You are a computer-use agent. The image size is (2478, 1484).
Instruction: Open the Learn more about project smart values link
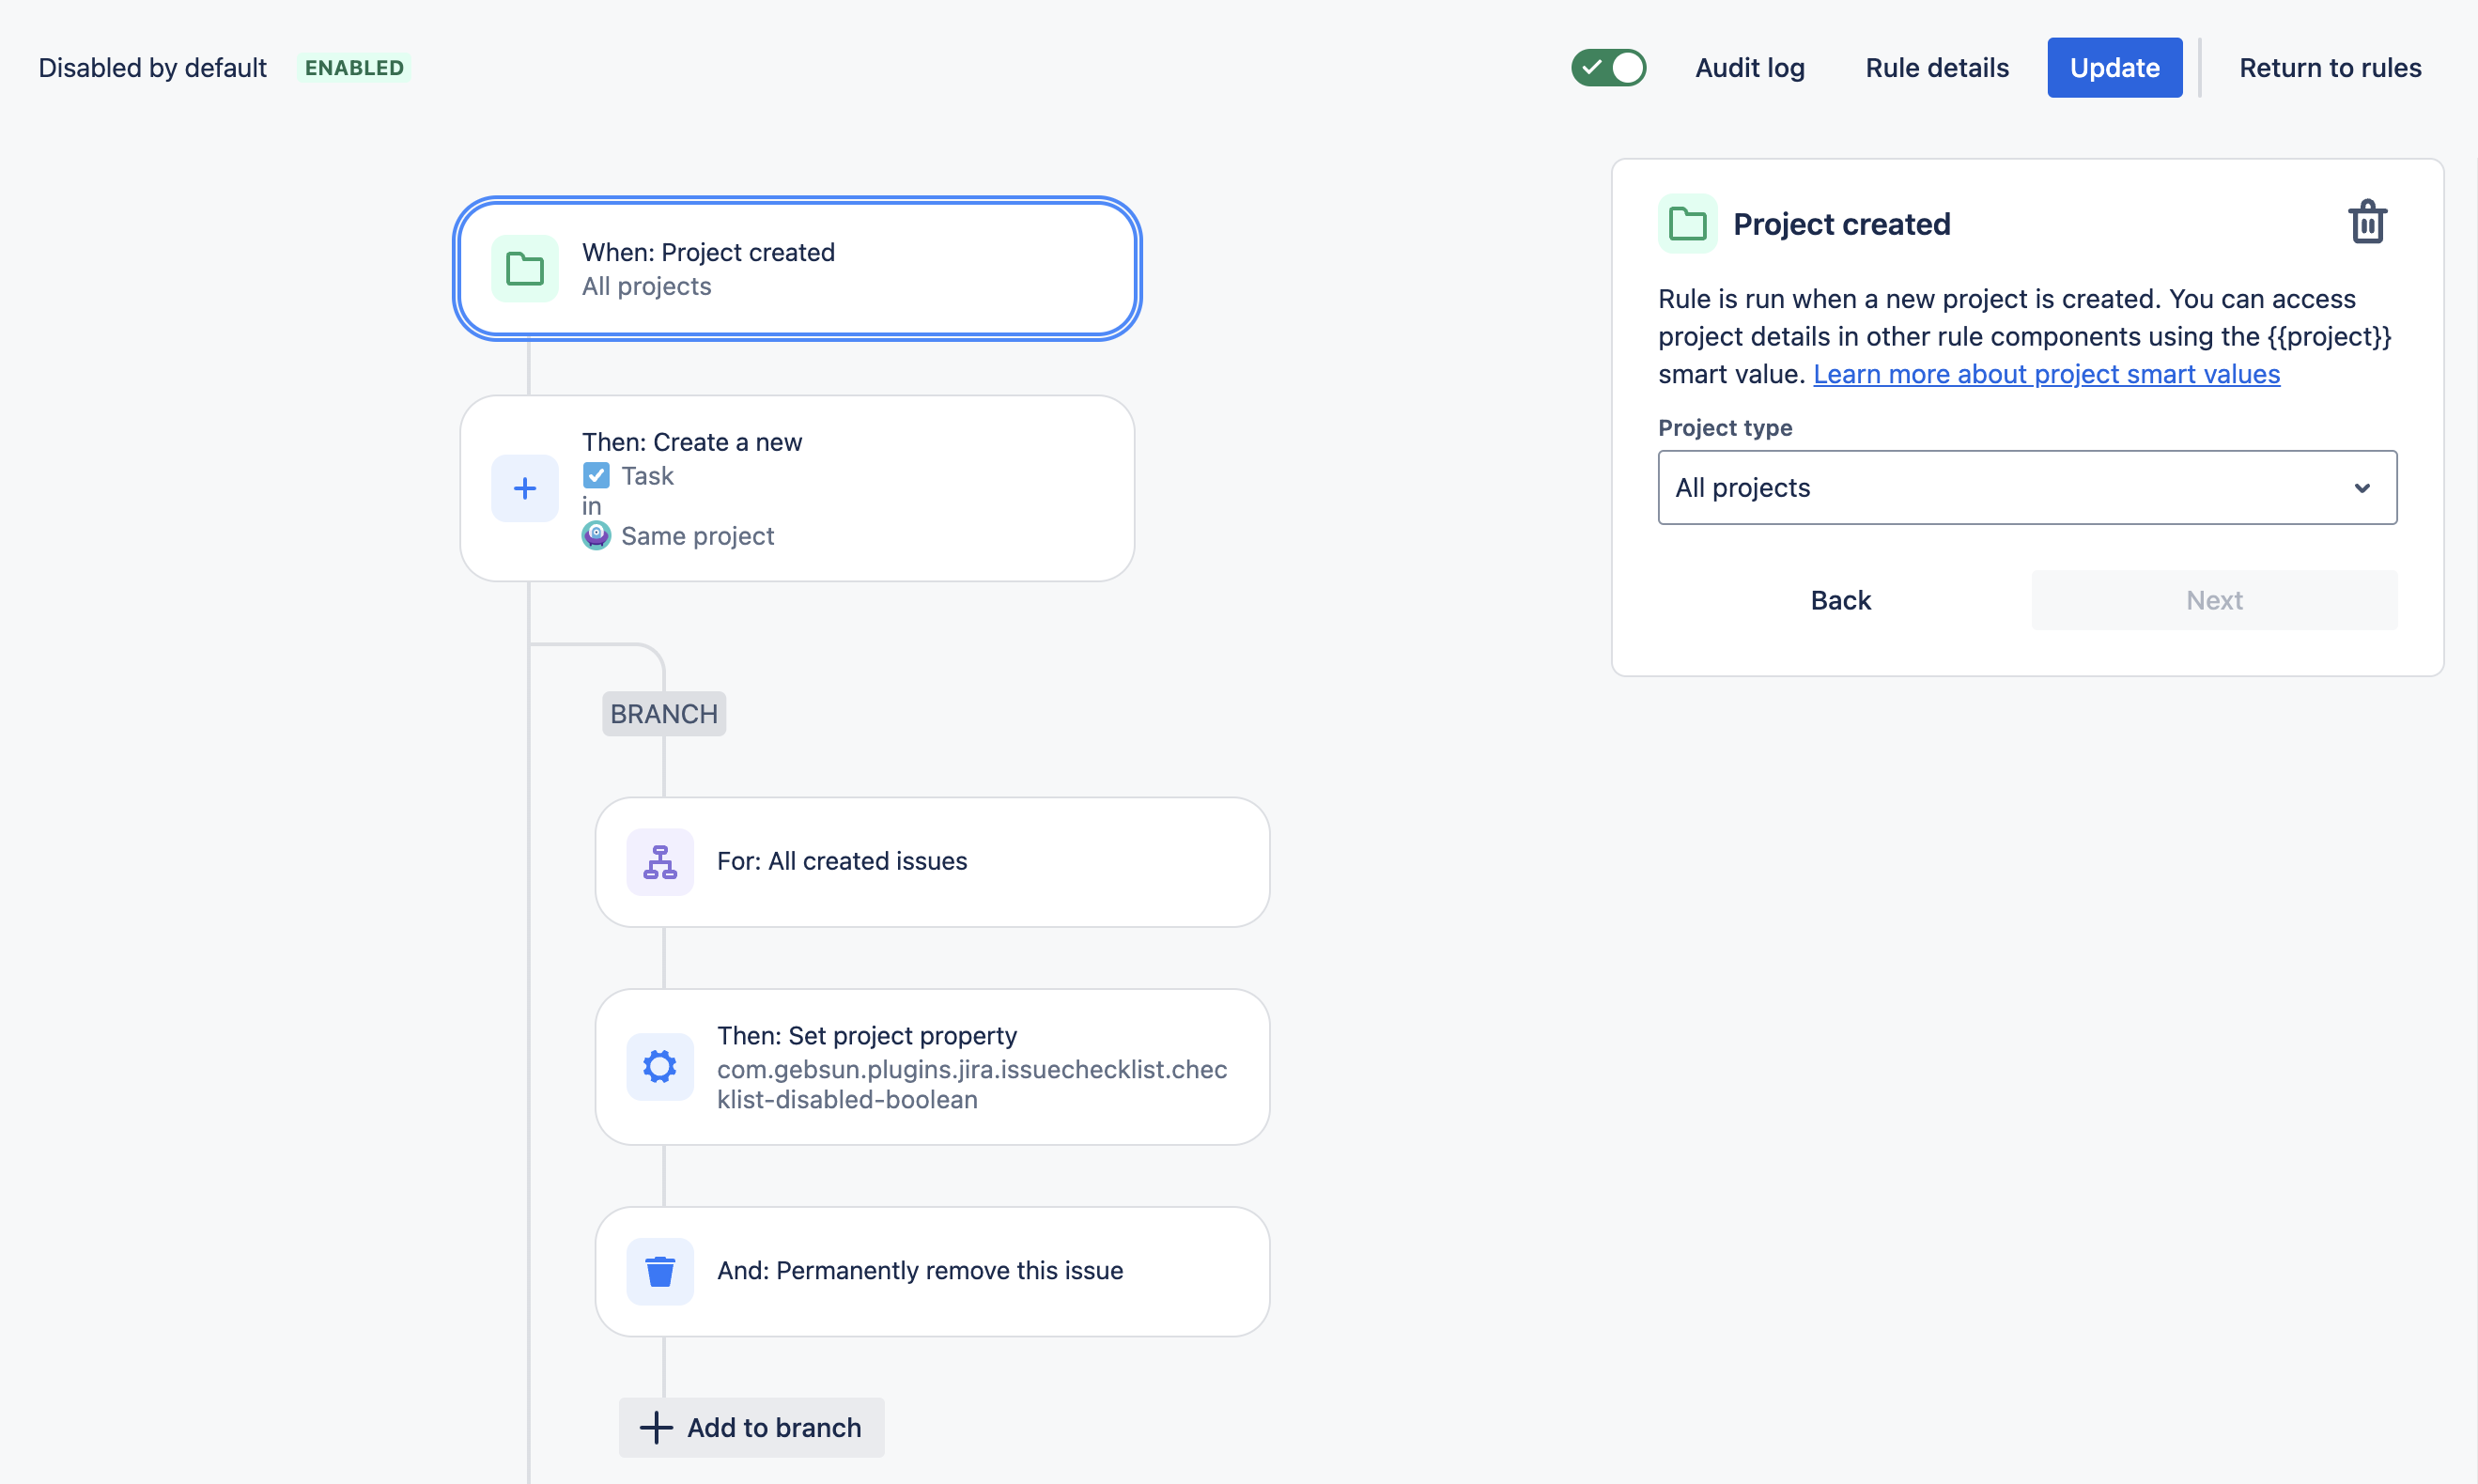(x=2046, y=373)
